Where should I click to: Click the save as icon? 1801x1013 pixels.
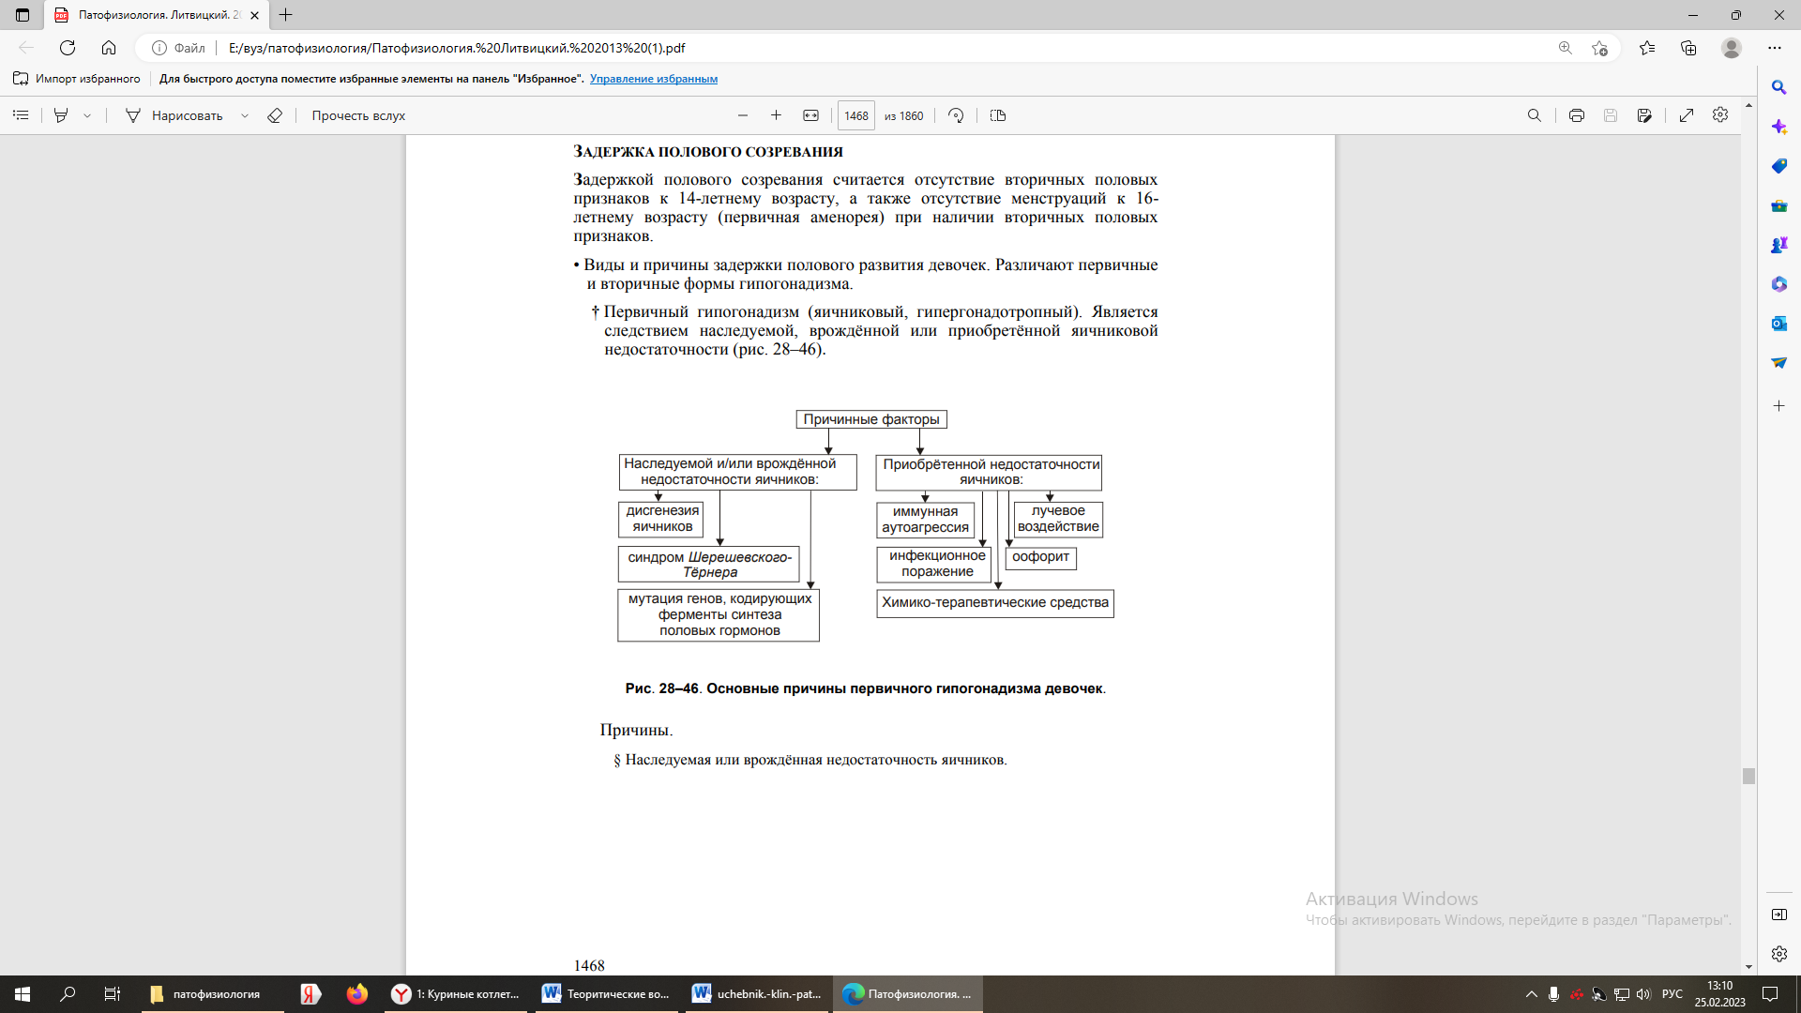[1644, 115]
